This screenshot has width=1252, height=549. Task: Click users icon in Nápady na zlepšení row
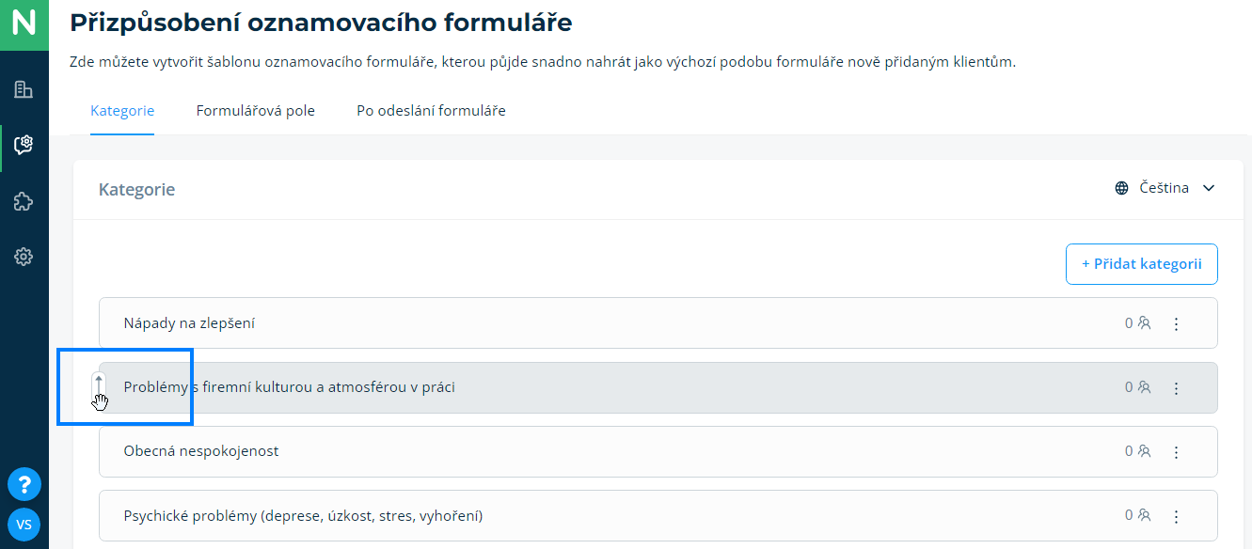click(x=1145, y=323)
